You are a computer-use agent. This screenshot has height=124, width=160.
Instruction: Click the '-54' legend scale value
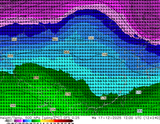click(8, 123)
